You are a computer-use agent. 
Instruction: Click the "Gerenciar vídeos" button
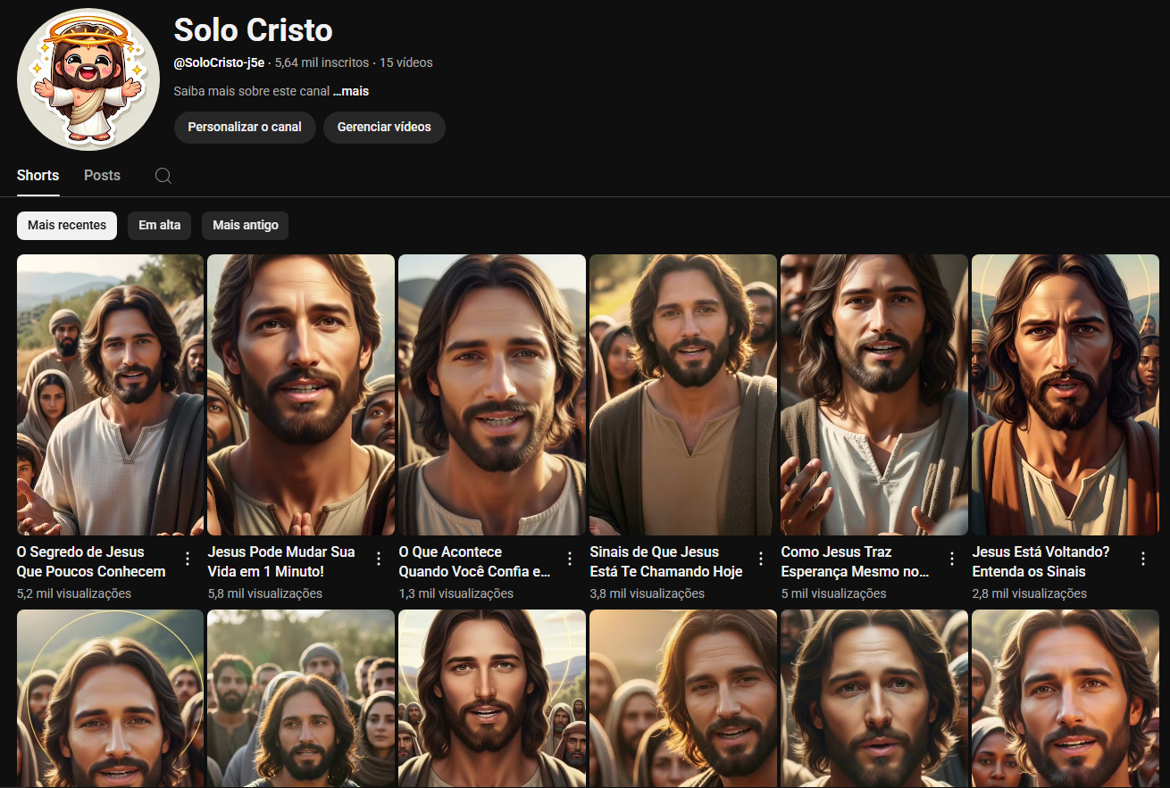384,127
